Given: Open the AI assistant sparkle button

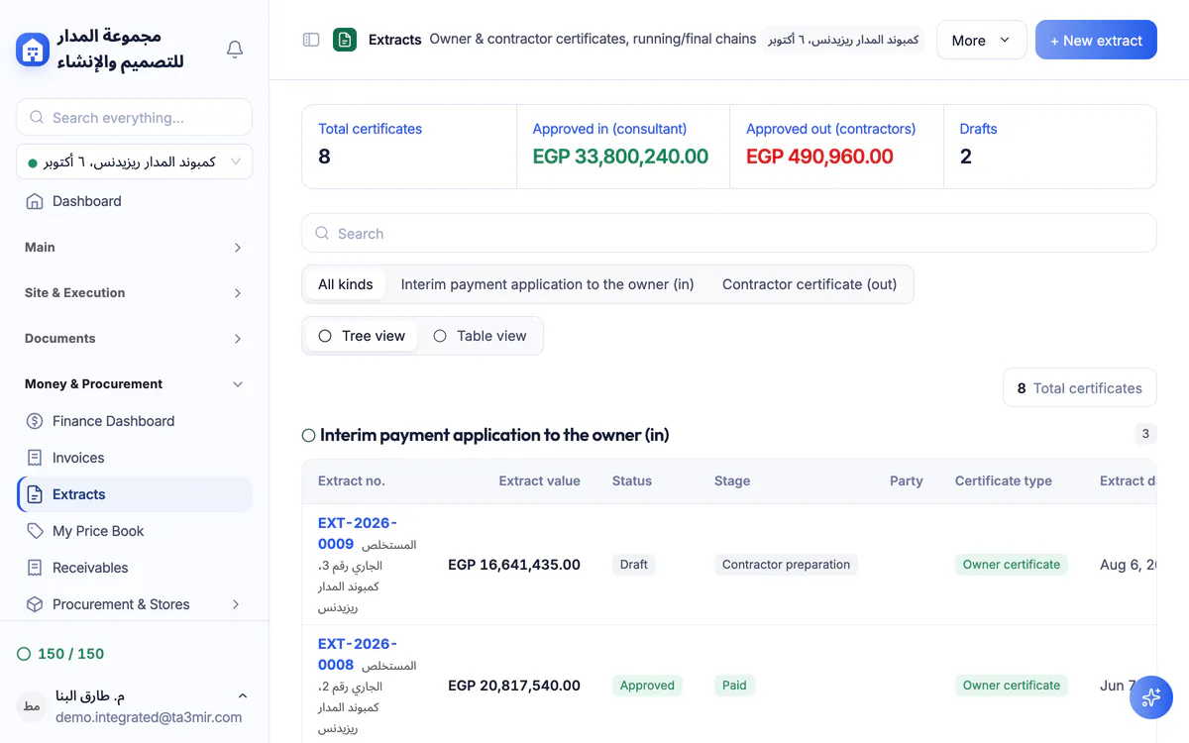Looking at the screenshot, I should [1151, 697].
